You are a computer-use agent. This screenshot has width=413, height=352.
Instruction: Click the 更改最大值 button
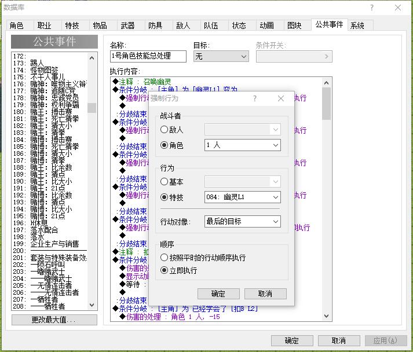pos(54,320)
